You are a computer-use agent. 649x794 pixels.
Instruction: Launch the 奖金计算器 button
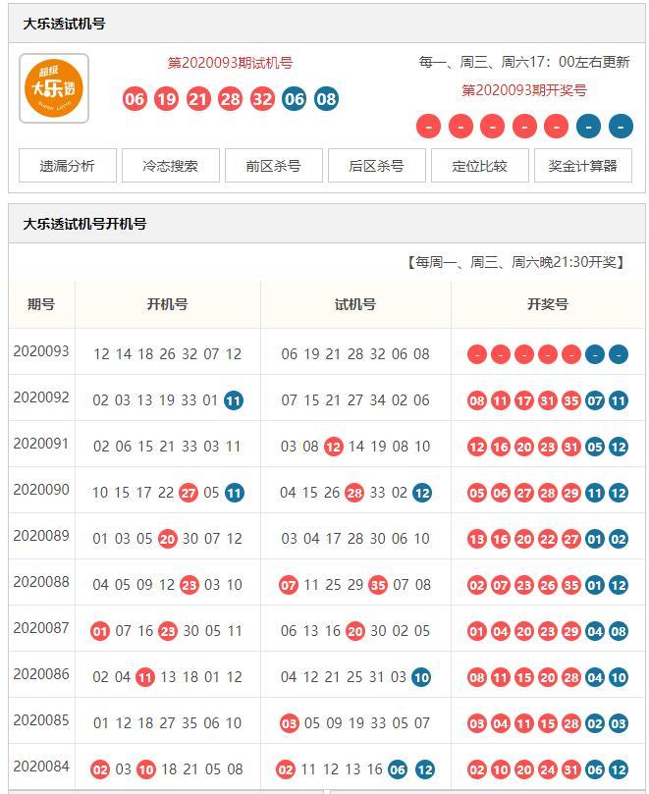tap(583, 166)
